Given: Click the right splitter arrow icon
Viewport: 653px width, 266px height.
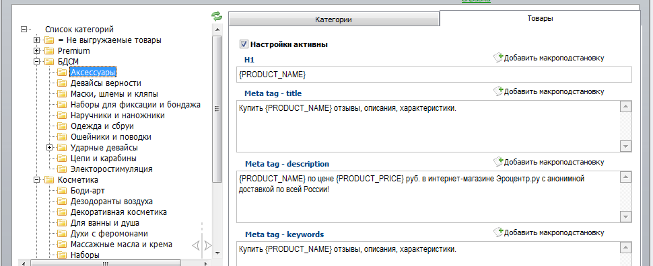Looking at the screenshot, I should tap(208, 246).
